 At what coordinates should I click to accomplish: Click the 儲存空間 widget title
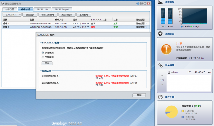pos(170,97)
